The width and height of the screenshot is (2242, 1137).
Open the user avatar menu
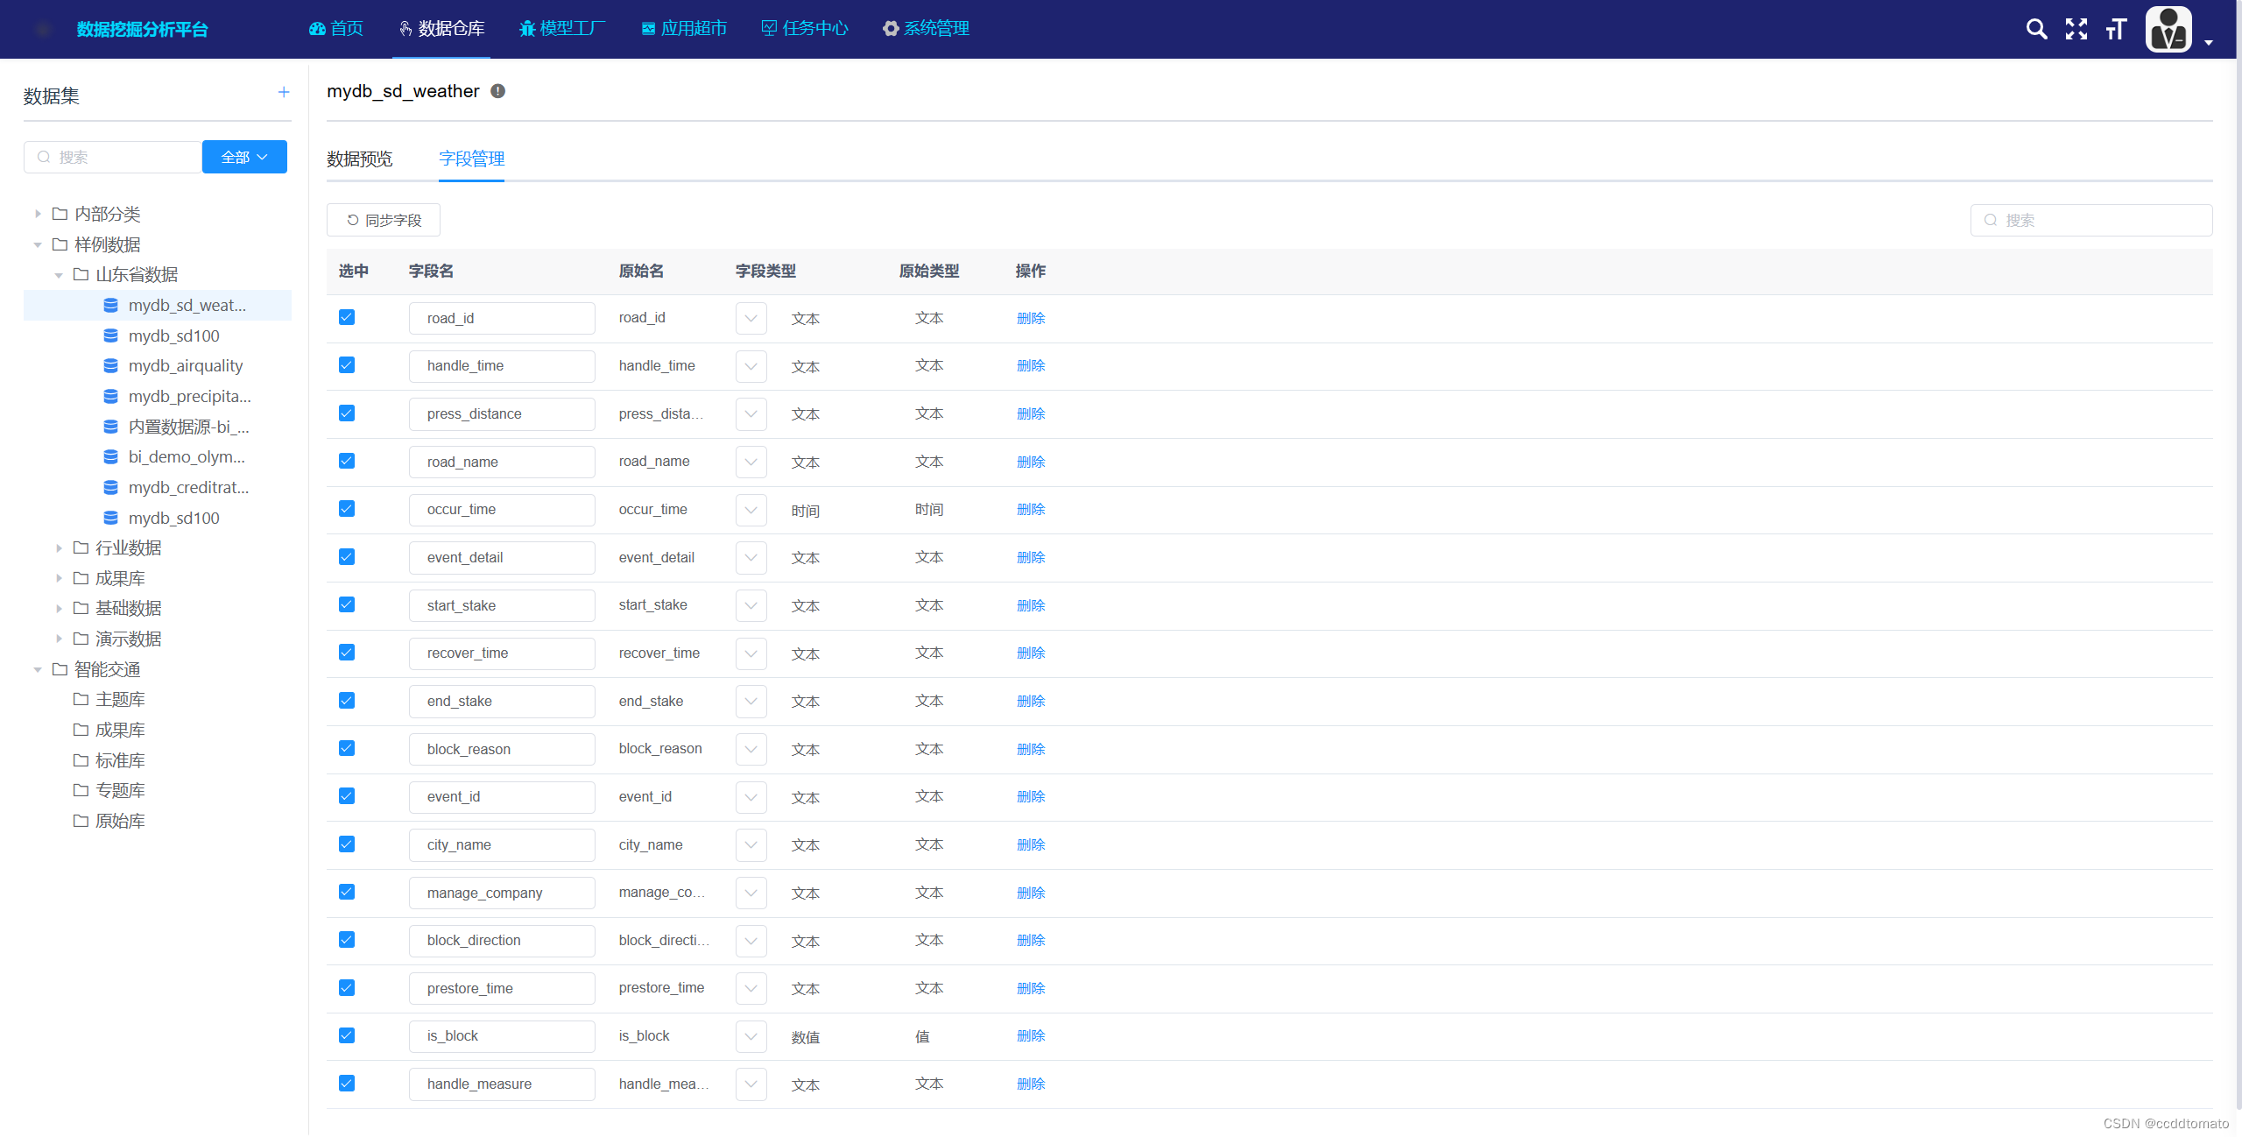pos(2169,30)
